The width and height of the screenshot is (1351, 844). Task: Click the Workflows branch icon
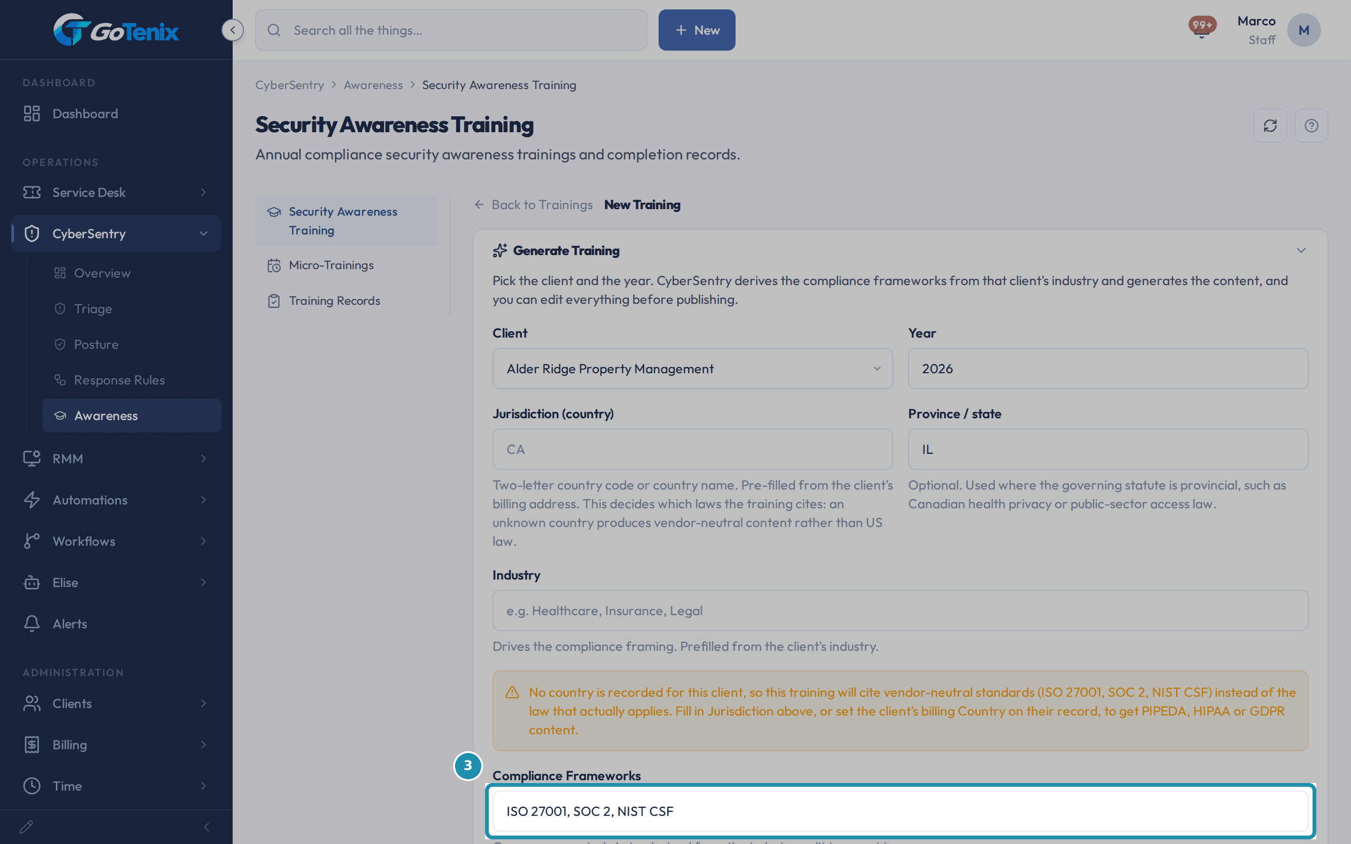pos(32,541)
